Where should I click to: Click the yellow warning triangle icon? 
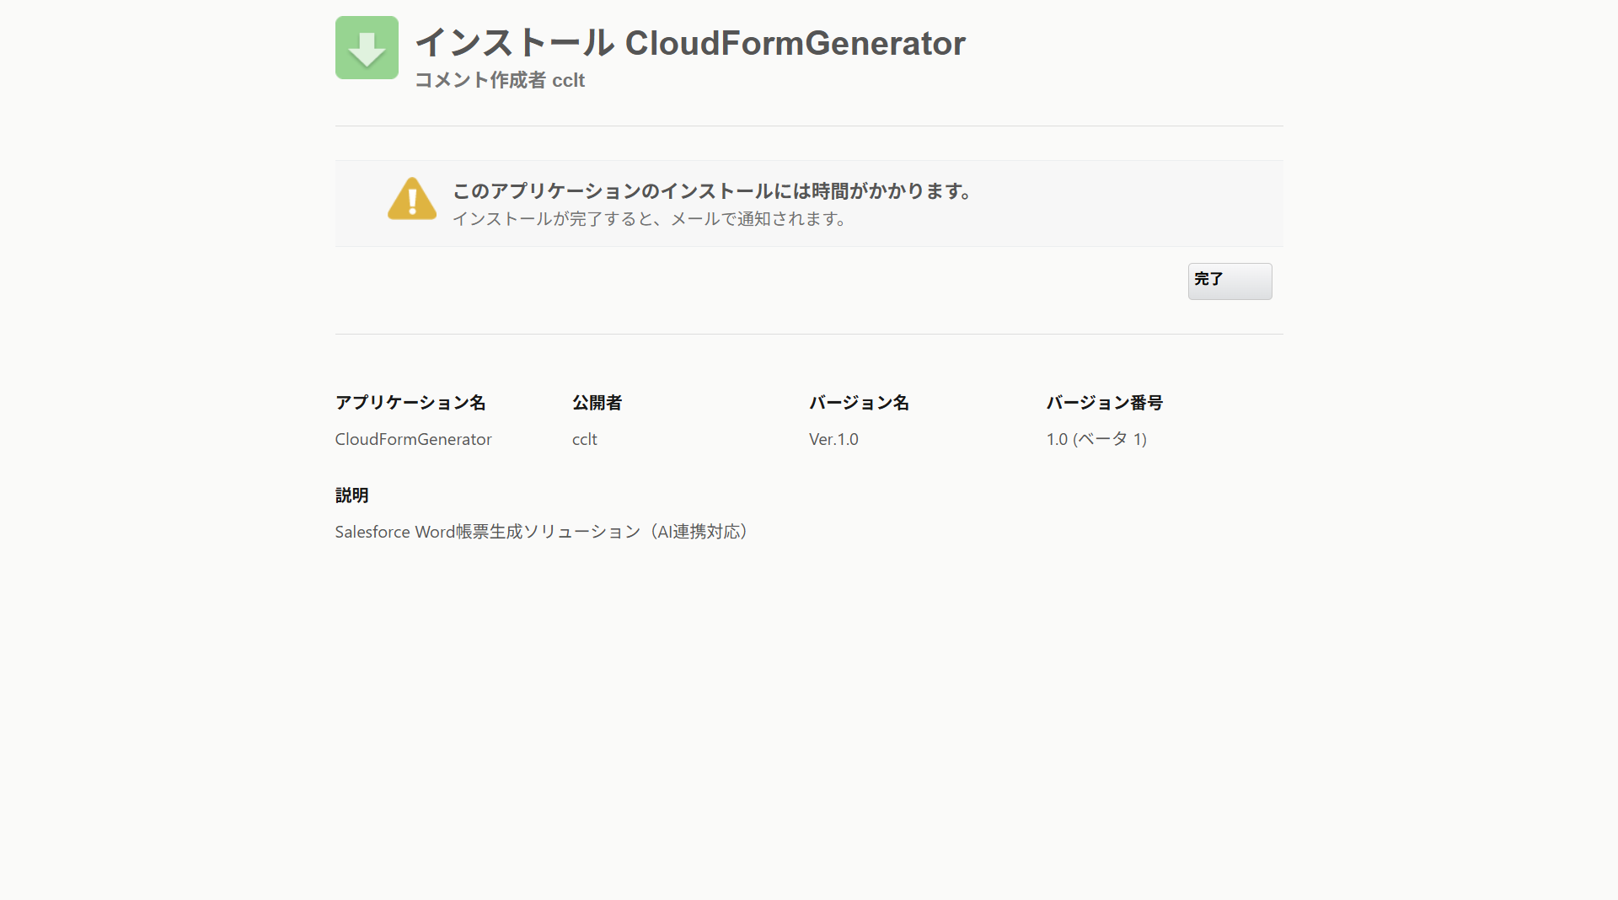(412, 199)
